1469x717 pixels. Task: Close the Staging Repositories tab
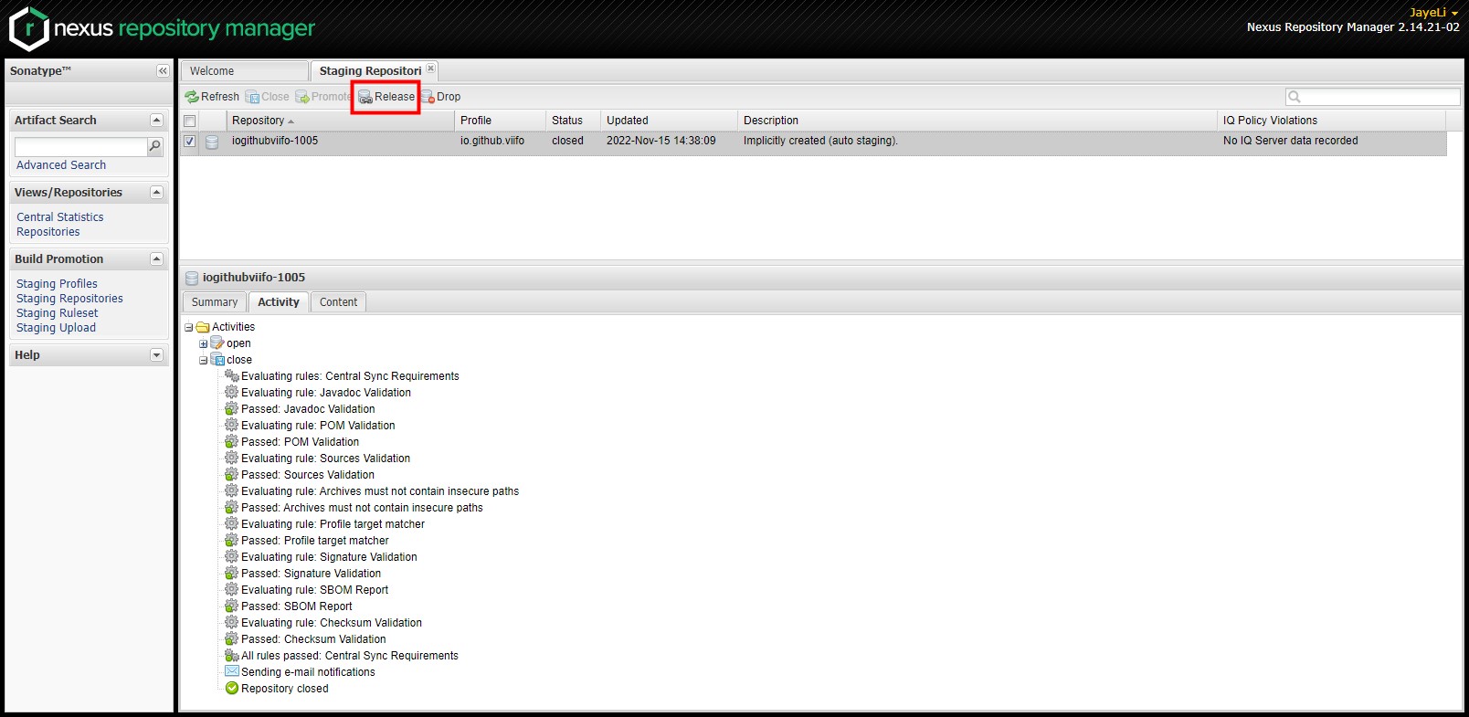point(431,69)
